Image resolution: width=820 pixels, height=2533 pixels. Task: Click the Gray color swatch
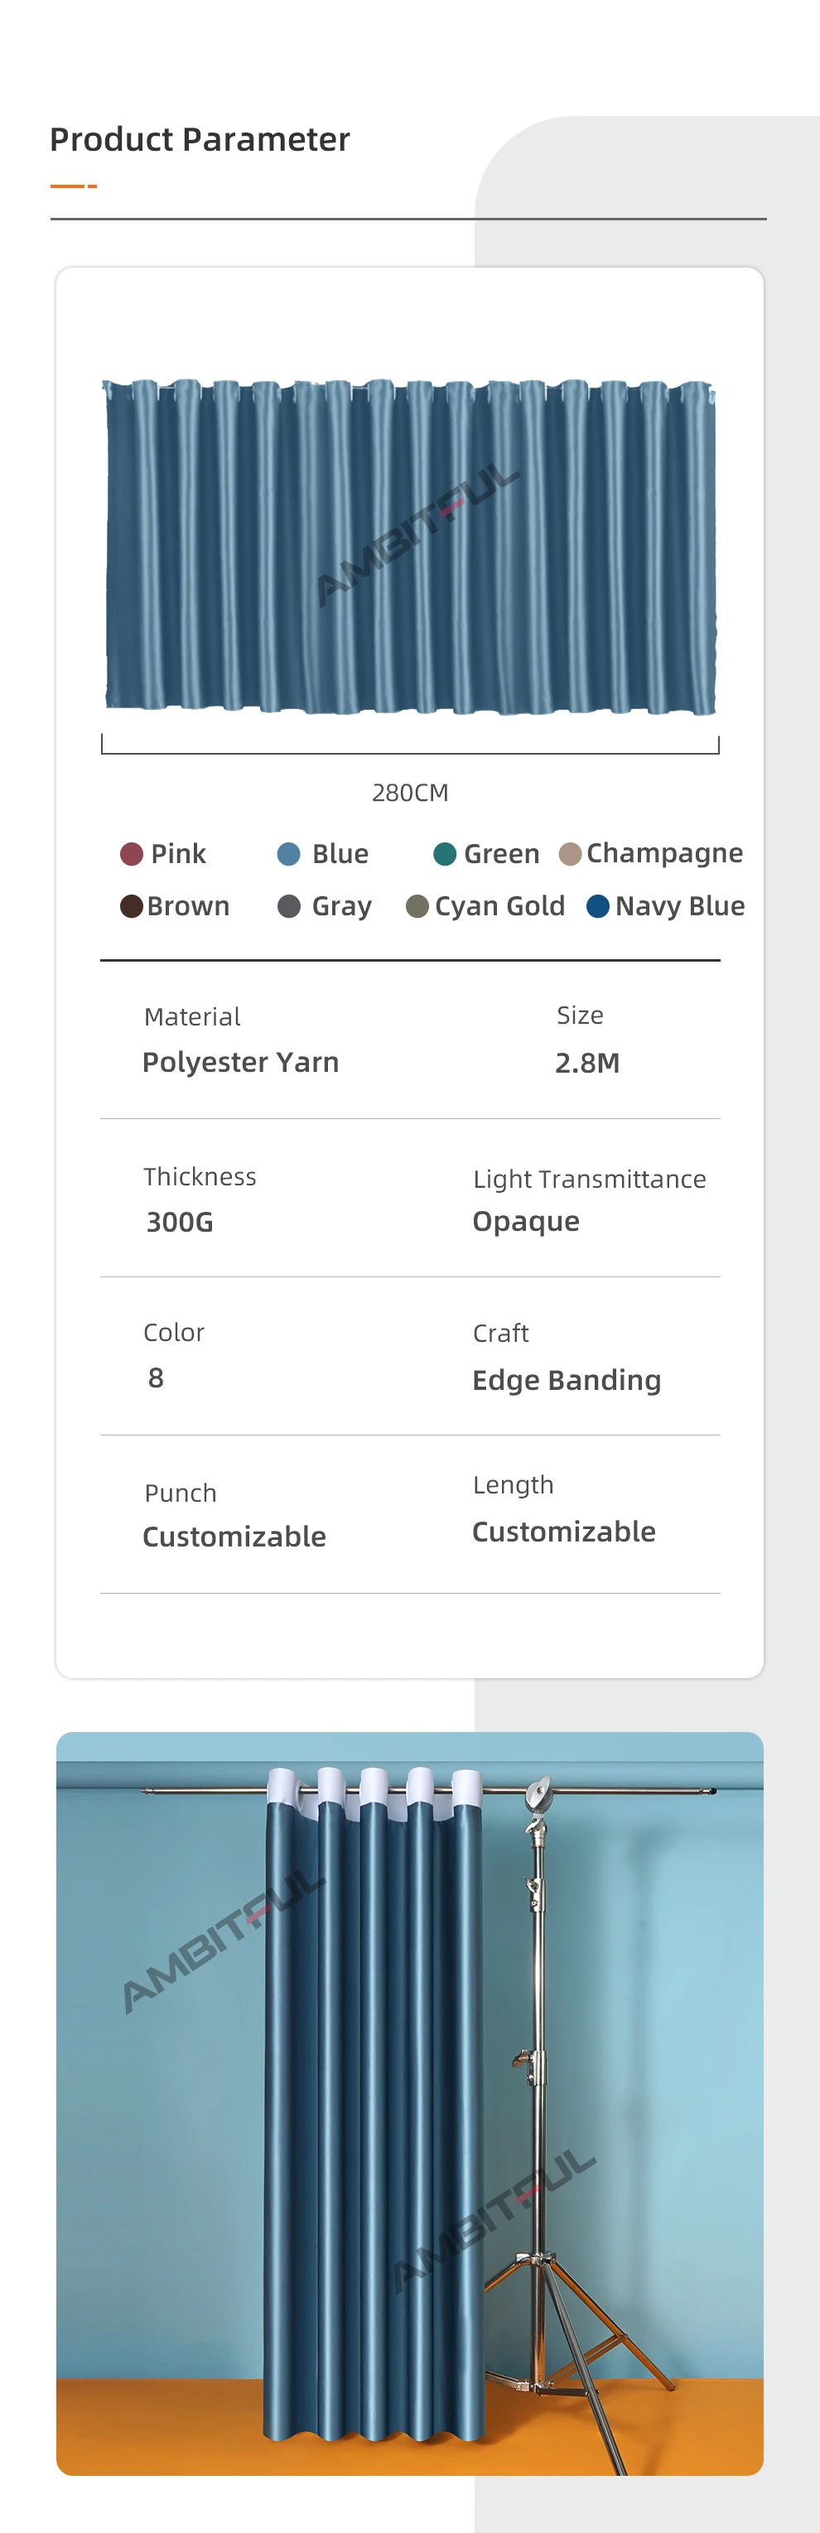coord(289,905)
